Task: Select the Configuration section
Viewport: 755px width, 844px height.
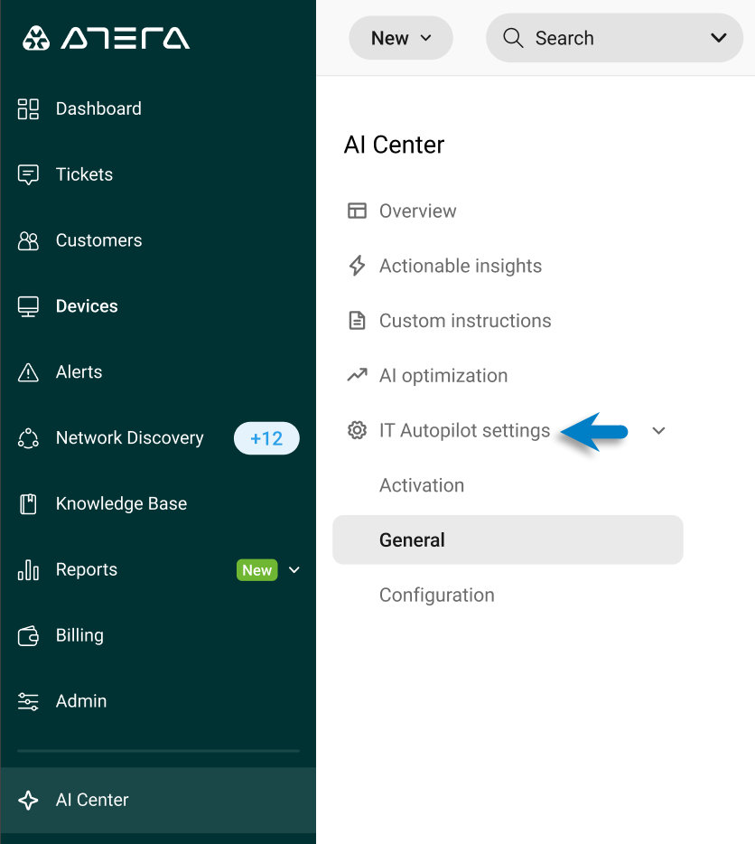Action: [x=436, y=595]
